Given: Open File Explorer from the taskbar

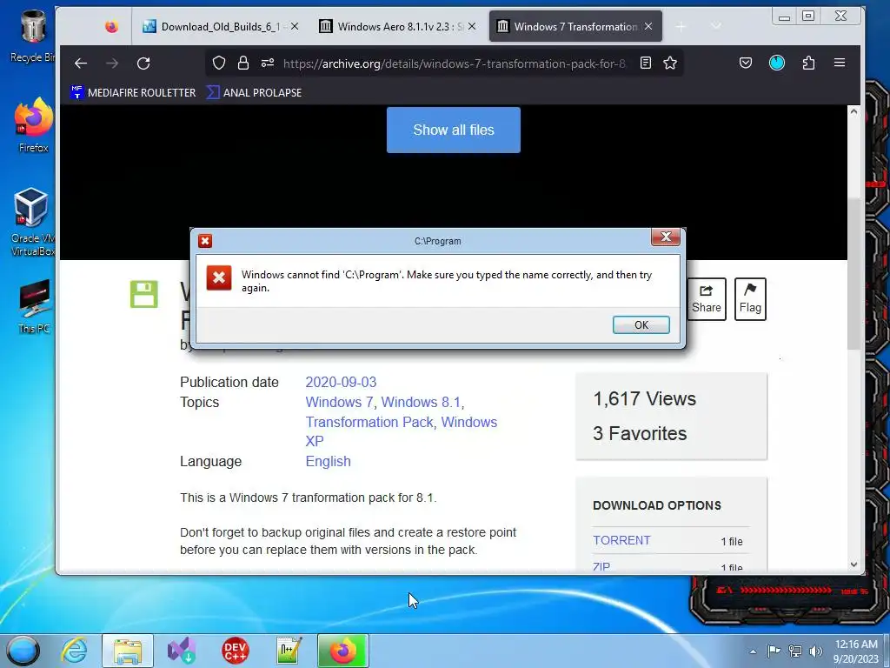Looking at the screenshot, I should coord(128,651).
